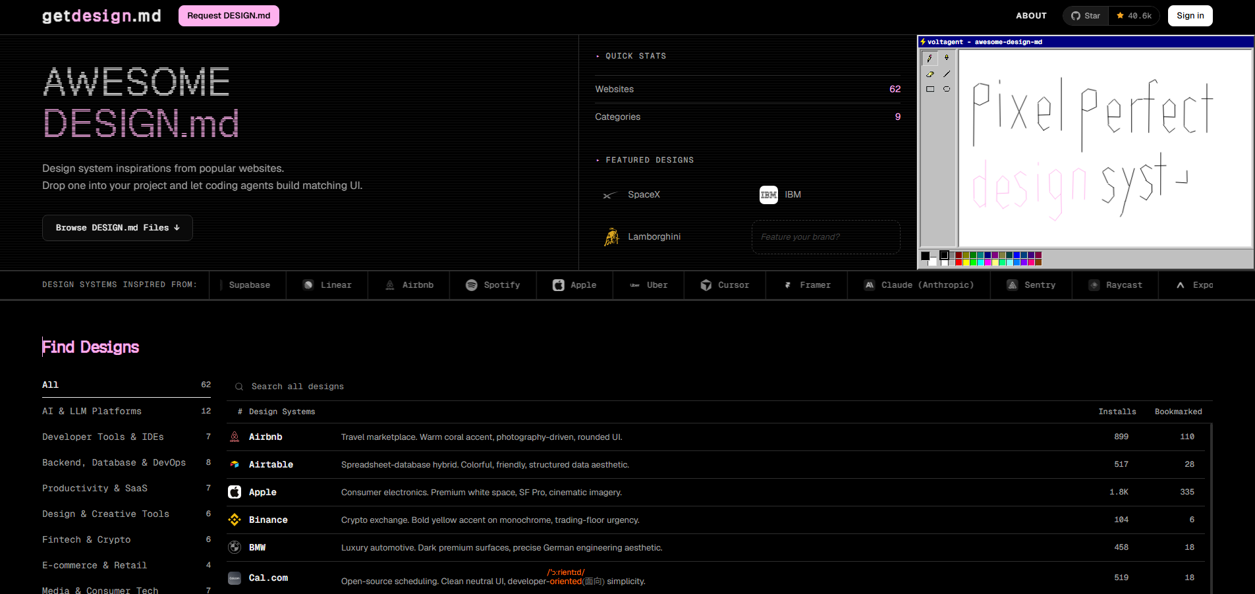Viewport: 1255px width, 594px height.
Task: Select the brush tool in paint widget
Action: click(x=947, y=58)
